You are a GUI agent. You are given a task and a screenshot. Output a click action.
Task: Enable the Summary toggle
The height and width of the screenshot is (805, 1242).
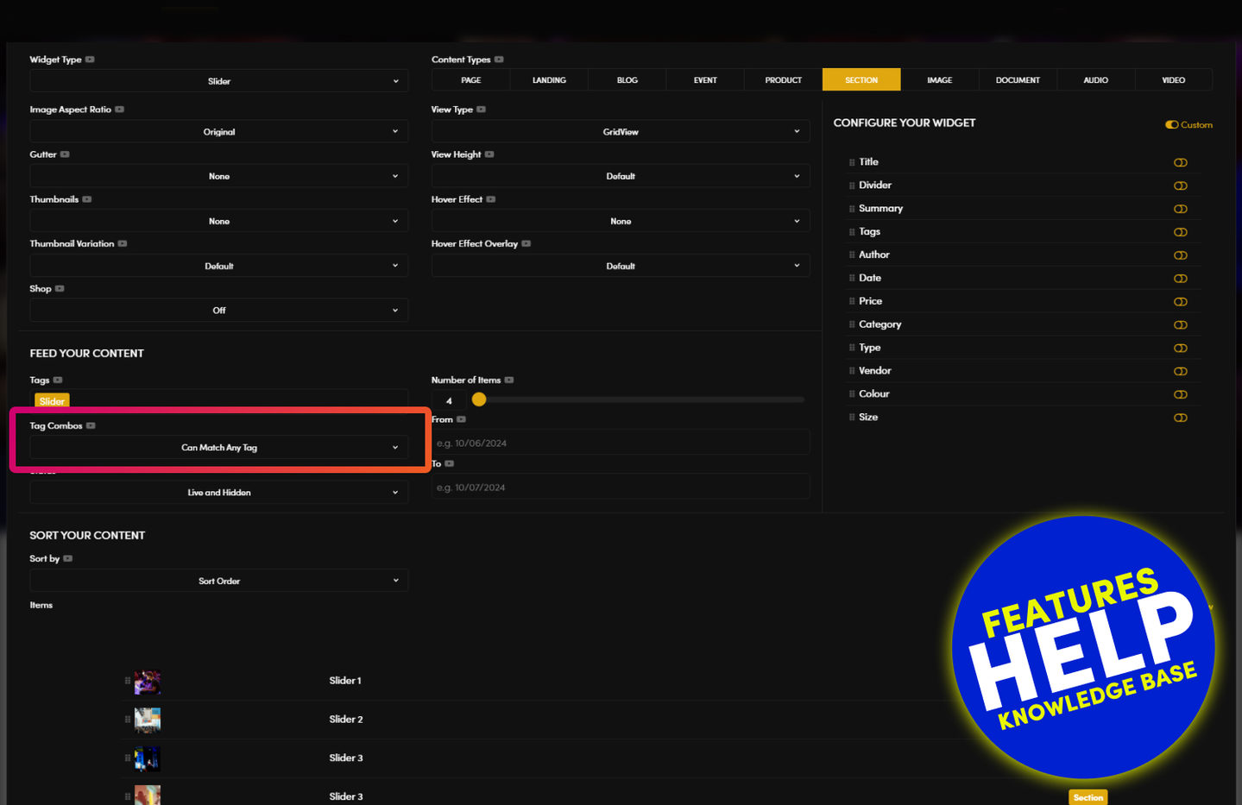(1180, 209)
